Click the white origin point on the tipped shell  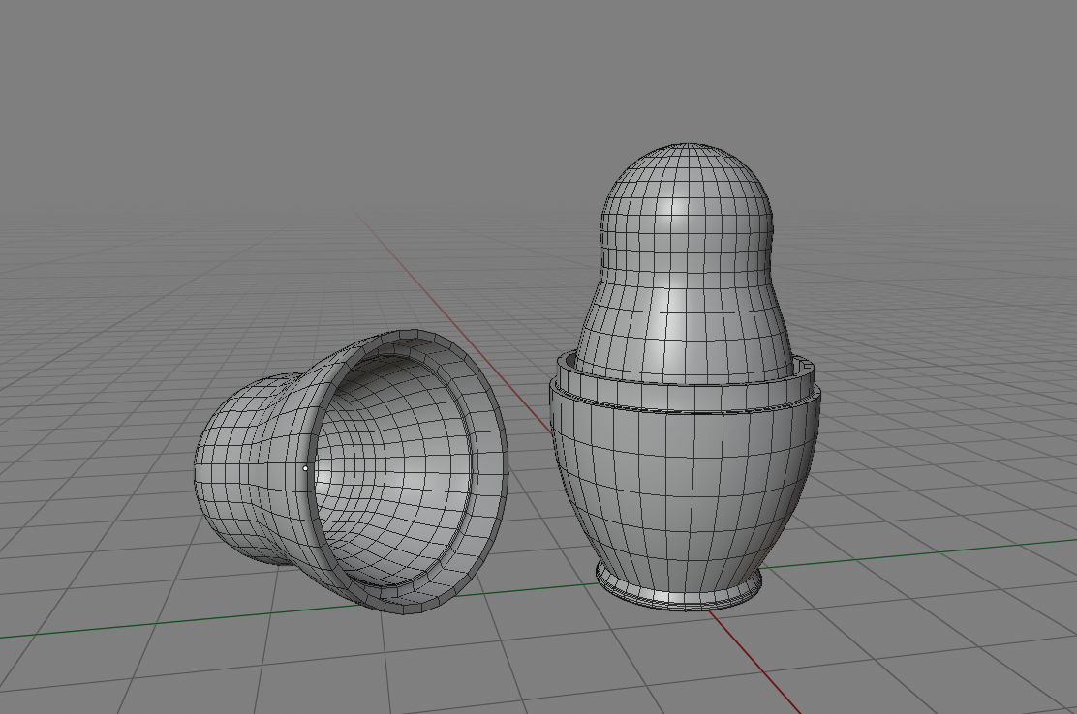click(x=306, y=468)
